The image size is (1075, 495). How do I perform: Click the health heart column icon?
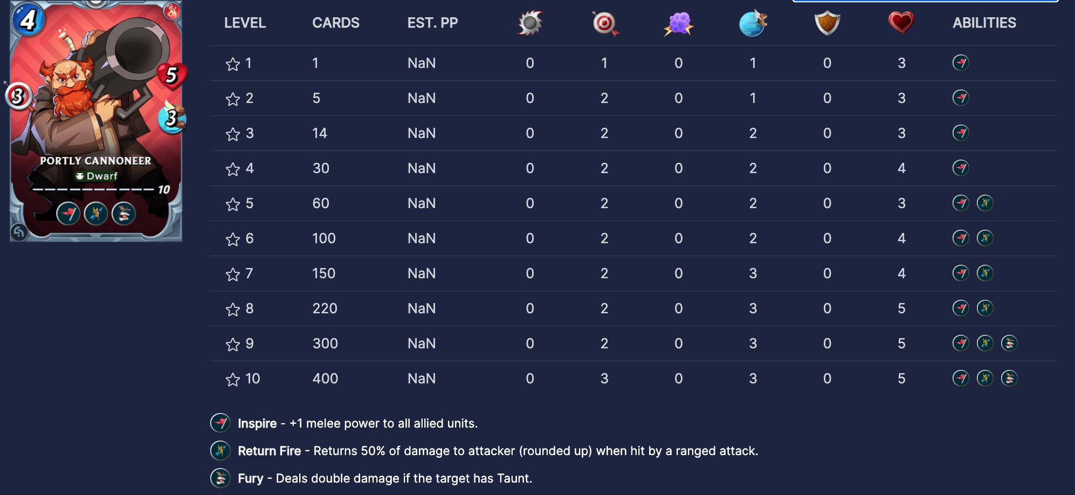coord(901,23)
